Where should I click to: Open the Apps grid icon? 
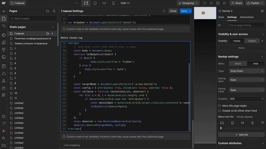(4, 95)
